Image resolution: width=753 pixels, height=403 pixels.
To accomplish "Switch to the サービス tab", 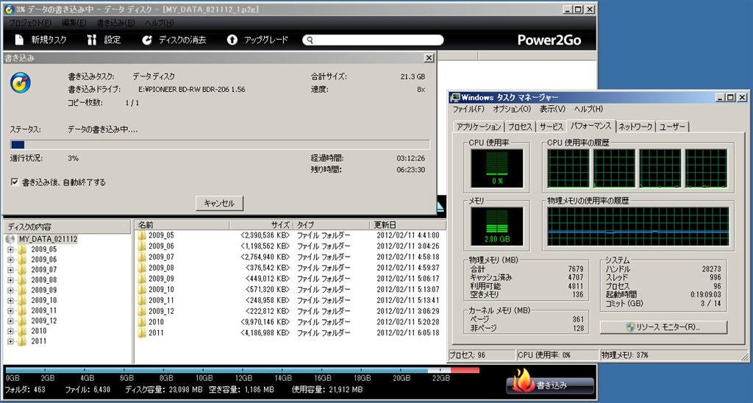I will pos(551,126).
